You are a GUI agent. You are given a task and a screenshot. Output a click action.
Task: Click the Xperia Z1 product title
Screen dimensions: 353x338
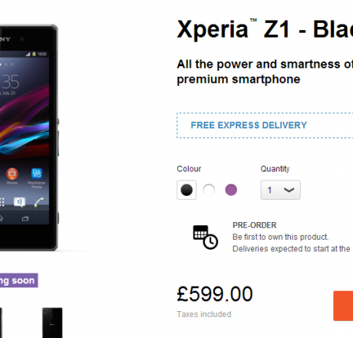265,29
